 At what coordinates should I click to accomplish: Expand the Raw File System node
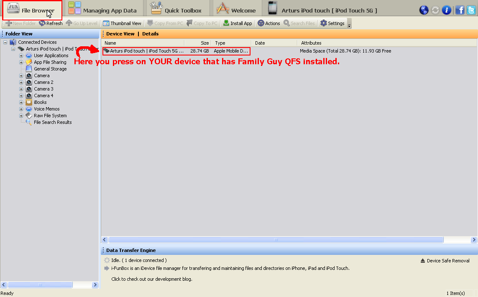pyautogui.click(x=21, y=116)
